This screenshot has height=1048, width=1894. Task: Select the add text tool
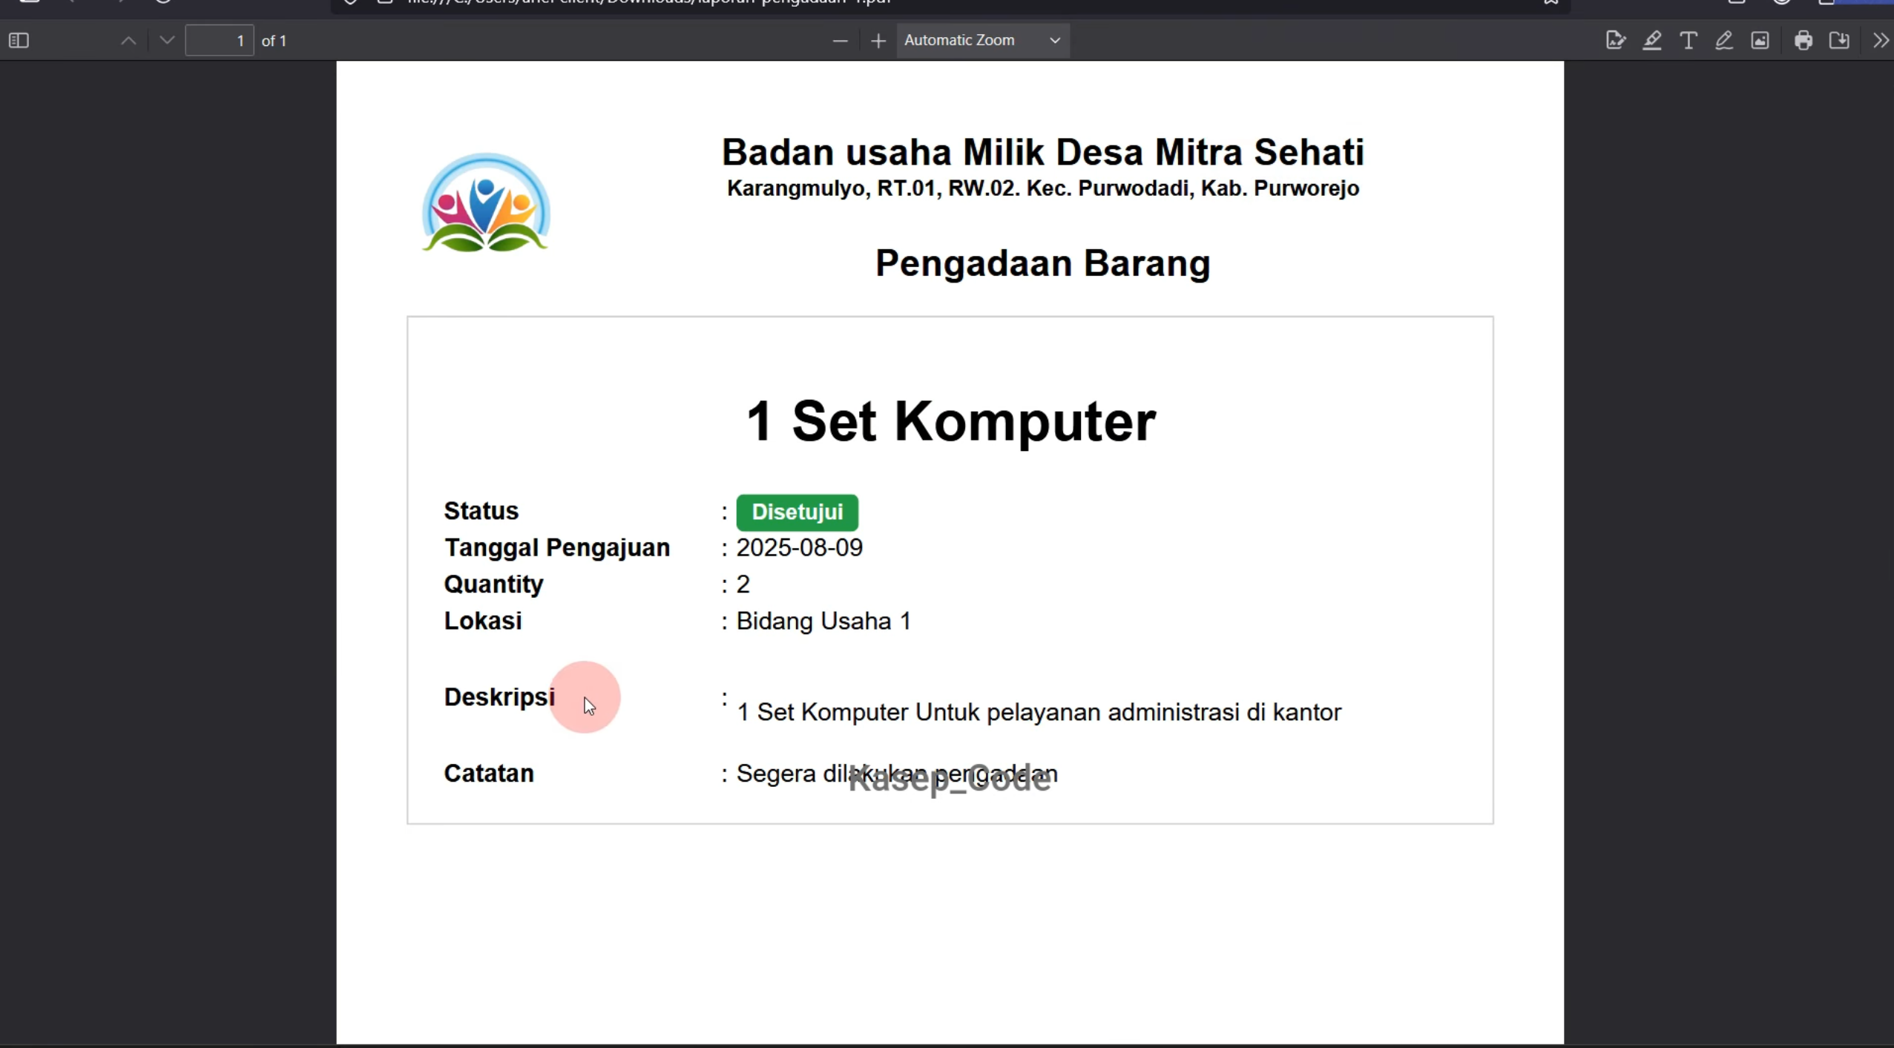tap(1689, 41)
